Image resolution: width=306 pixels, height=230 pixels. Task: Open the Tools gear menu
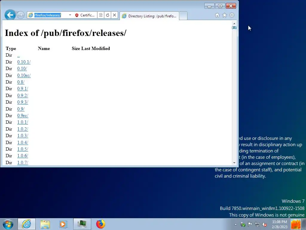click(232, 15)
